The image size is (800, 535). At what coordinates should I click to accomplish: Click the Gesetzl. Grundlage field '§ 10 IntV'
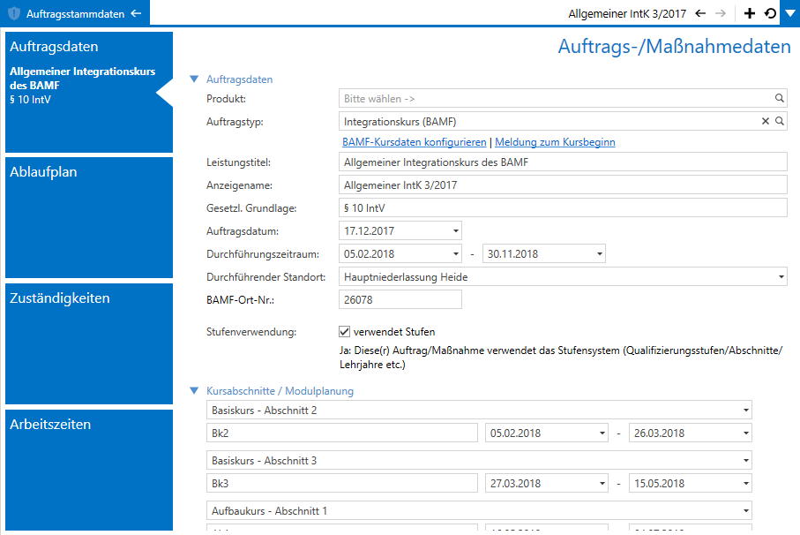pyautogui.click(x=563, y=207)
